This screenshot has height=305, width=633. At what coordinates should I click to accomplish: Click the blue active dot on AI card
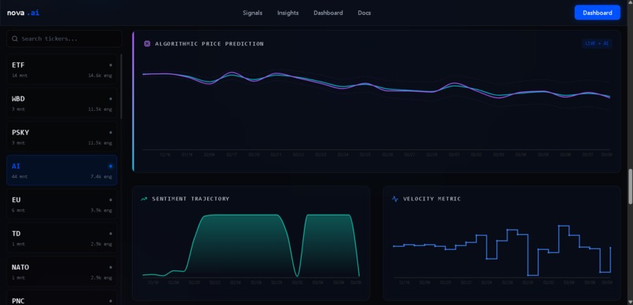click(111, 166)
